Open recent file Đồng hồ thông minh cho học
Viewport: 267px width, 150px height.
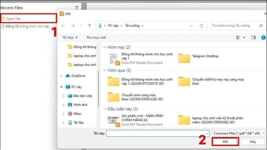pos(26,26)
